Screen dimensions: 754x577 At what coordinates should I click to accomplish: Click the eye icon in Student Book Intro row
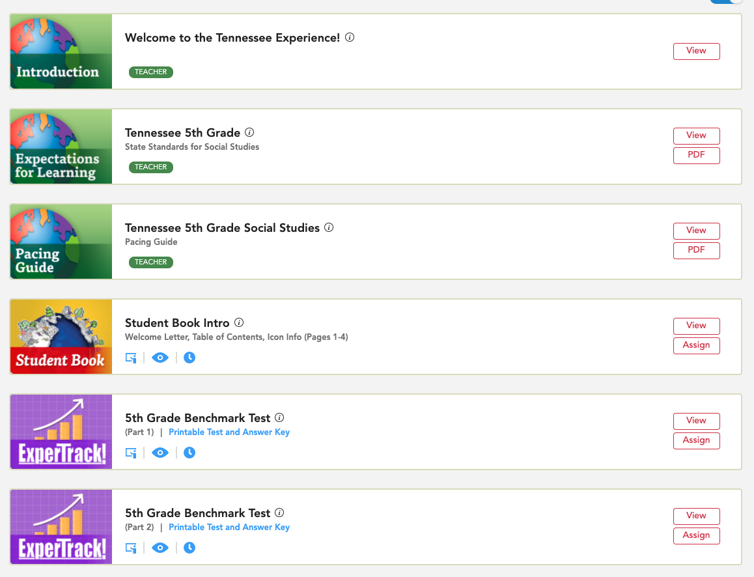coord(160,358)
